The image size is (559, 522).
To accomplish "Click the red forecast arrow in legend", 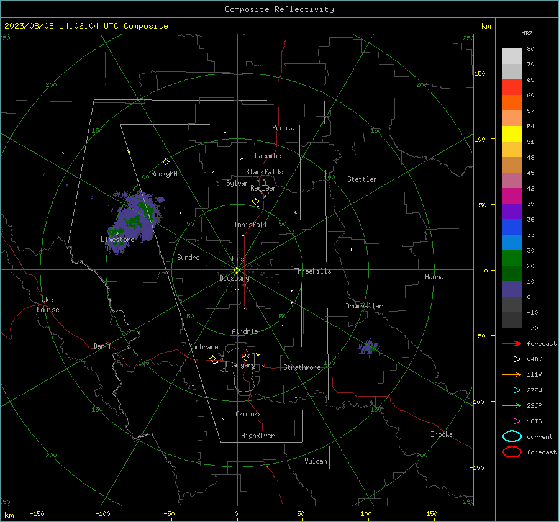I will [x=512, y=343].
